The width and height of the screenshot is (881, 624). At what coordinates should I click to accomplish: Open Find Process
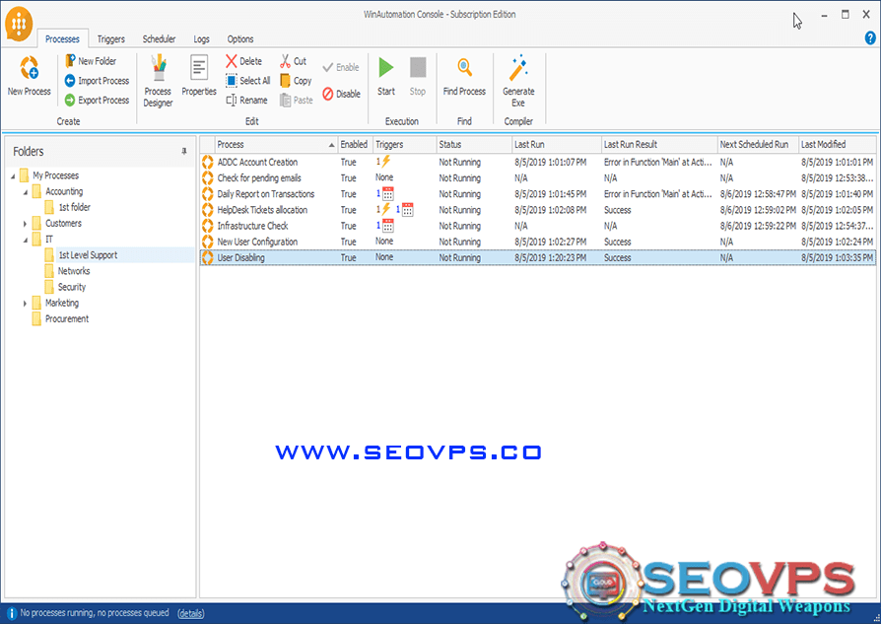pos(464,76)
